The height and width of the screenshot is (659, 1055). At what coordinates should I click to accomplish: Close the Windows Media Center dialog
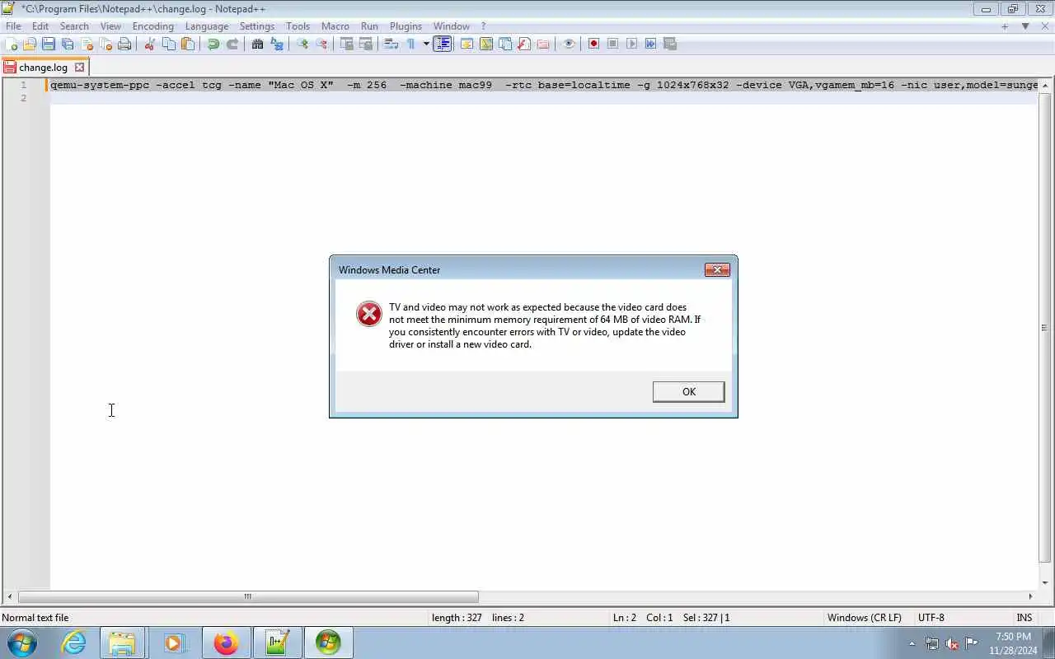pos(717,269)
